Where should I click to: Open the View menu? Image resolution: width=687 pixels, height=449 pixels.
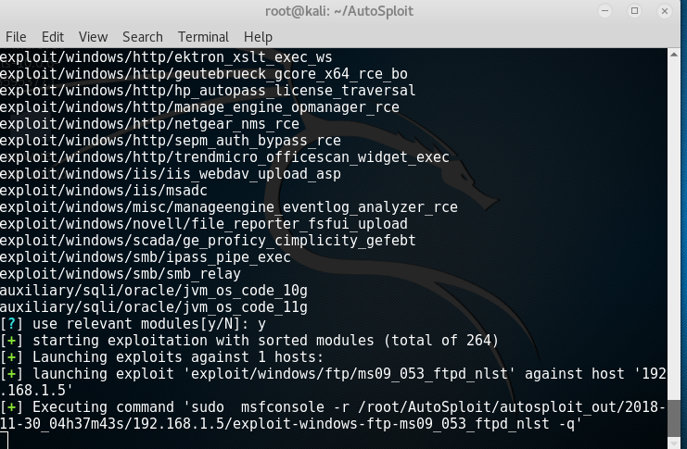(x=93, y=37)
